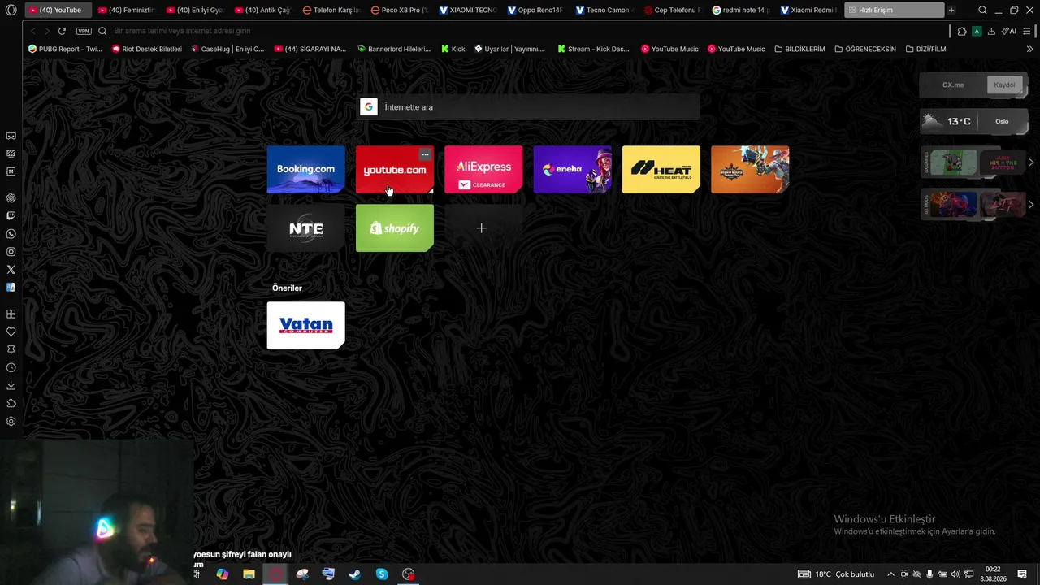The image size is (1040, 585).
Task: Open the PUBG Report bookmark
Action: pyautogui.click(x=65, y=49)
